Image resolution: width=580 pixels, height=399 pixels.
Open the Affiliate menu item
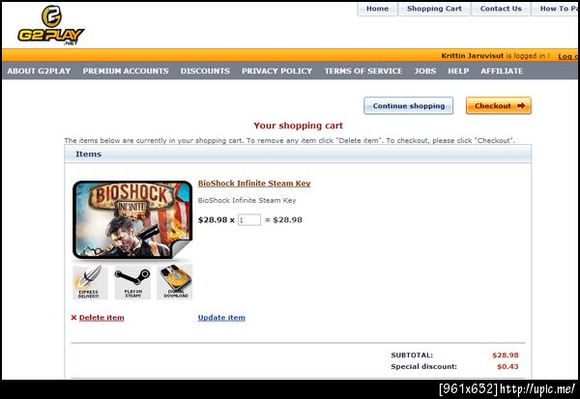pos(502,71)
